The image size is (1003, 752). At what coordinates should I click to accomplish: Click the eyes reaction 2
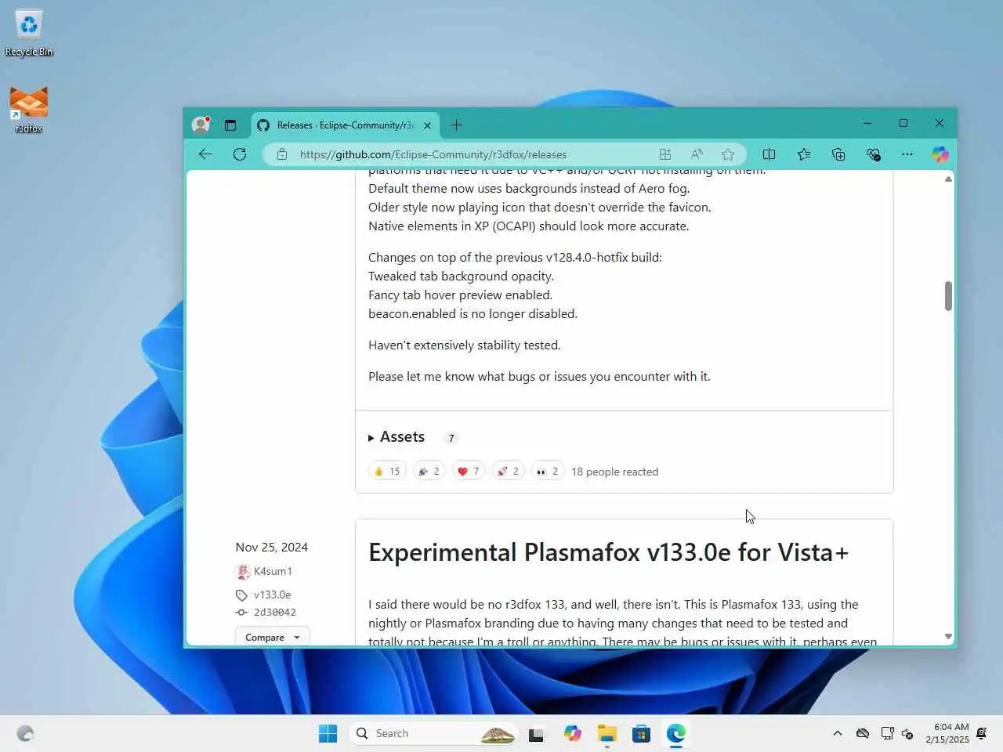548,471
